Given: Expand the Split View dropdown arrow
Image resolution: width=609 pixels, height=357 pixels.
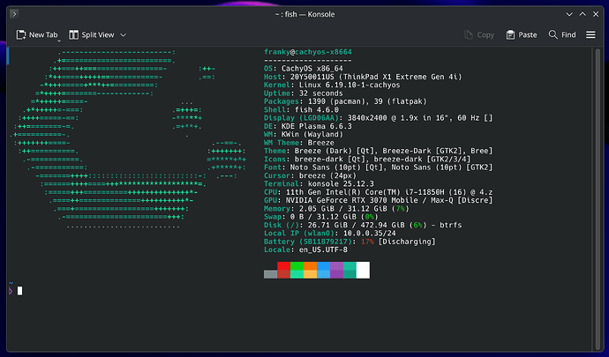Looking at the screenshot, I should [x=123, y=35].
